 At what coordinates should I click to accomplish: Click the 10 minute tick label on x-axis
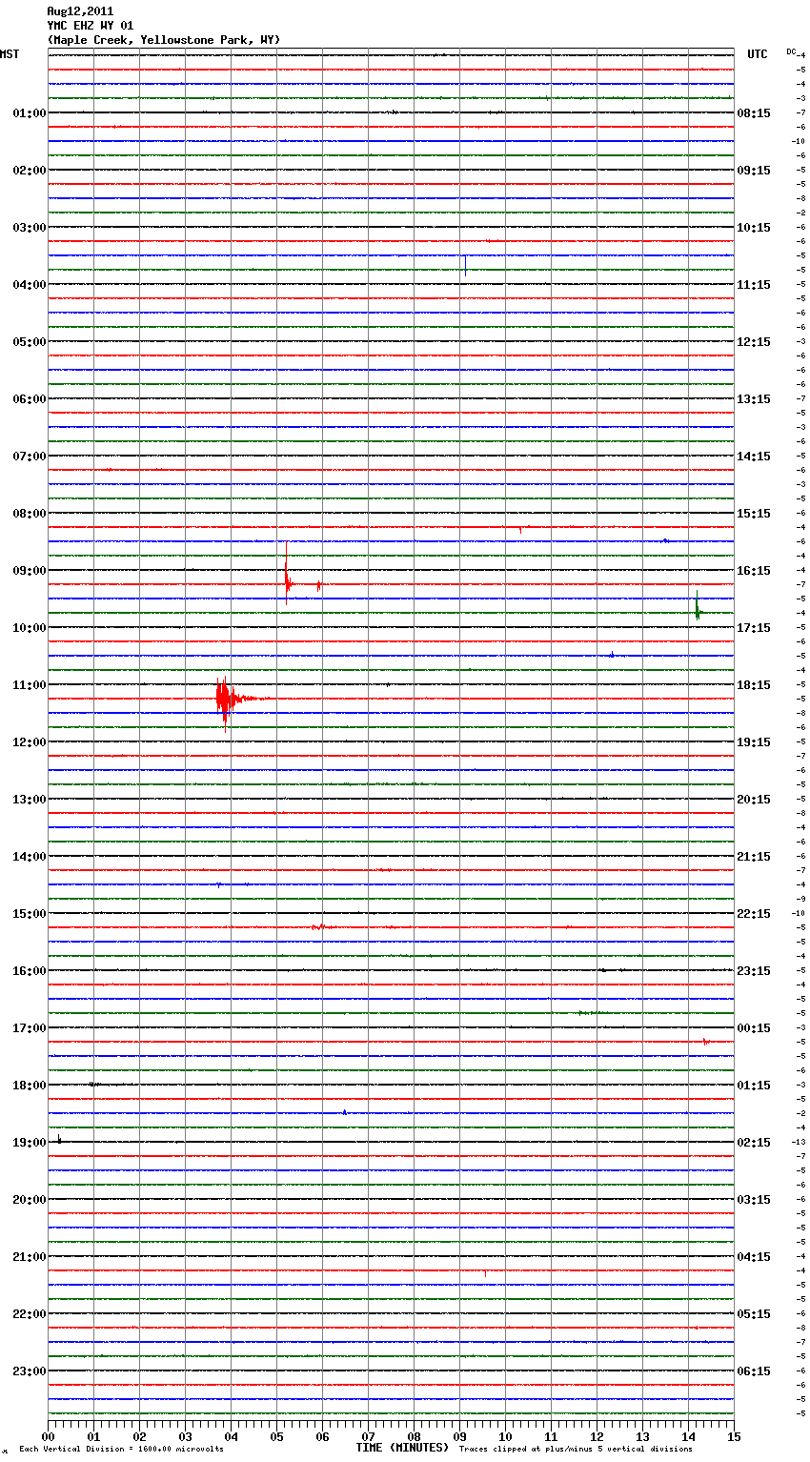pos(505,1436)
